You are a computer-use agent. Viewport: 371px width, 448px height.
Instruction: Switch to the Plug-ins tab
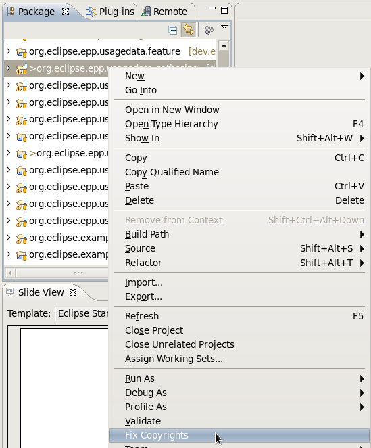pyautogui.click(x=110, y=12)
